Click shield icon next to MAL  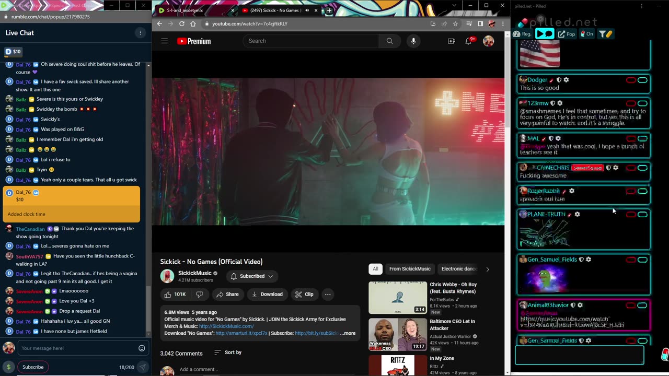(x=551, y=138)
